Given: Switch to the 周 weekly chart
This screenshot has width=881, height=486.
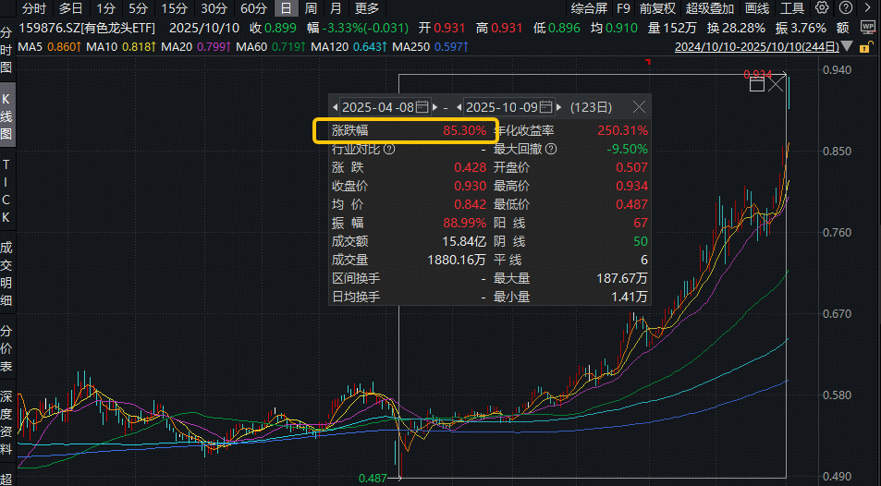Looking at the screenshot, I should [x=311, y=8].
